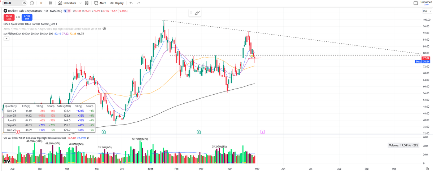Click the dark moon session indicator icon
Image resolution: width=433 pixels, height=171 pixels.
point(65,11)
